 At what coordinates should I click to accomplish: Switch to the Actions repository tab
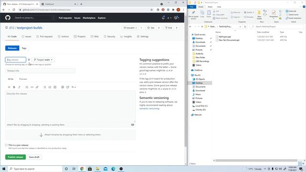click(x=63, y=36)
